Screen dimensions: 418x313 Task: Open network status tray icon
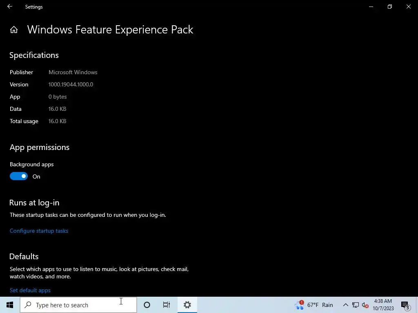click(356, 305)
